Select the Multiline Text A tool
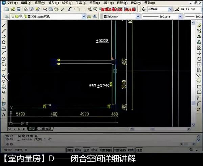 [4, 115]
